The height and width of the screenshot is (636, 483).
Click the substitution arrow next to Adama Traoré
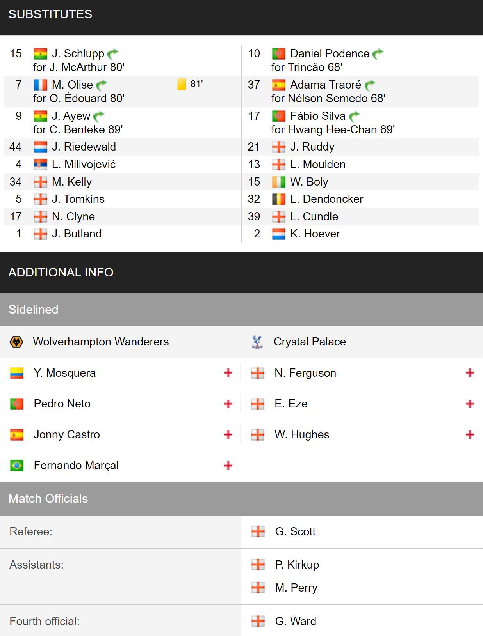tap(370, 85)
